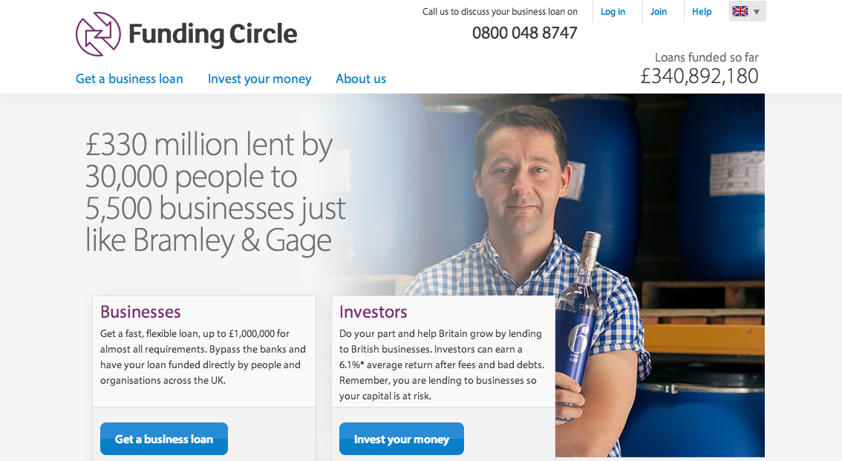Open the Get a business loan menu
842x461 pixels.
tap(129, 79)
